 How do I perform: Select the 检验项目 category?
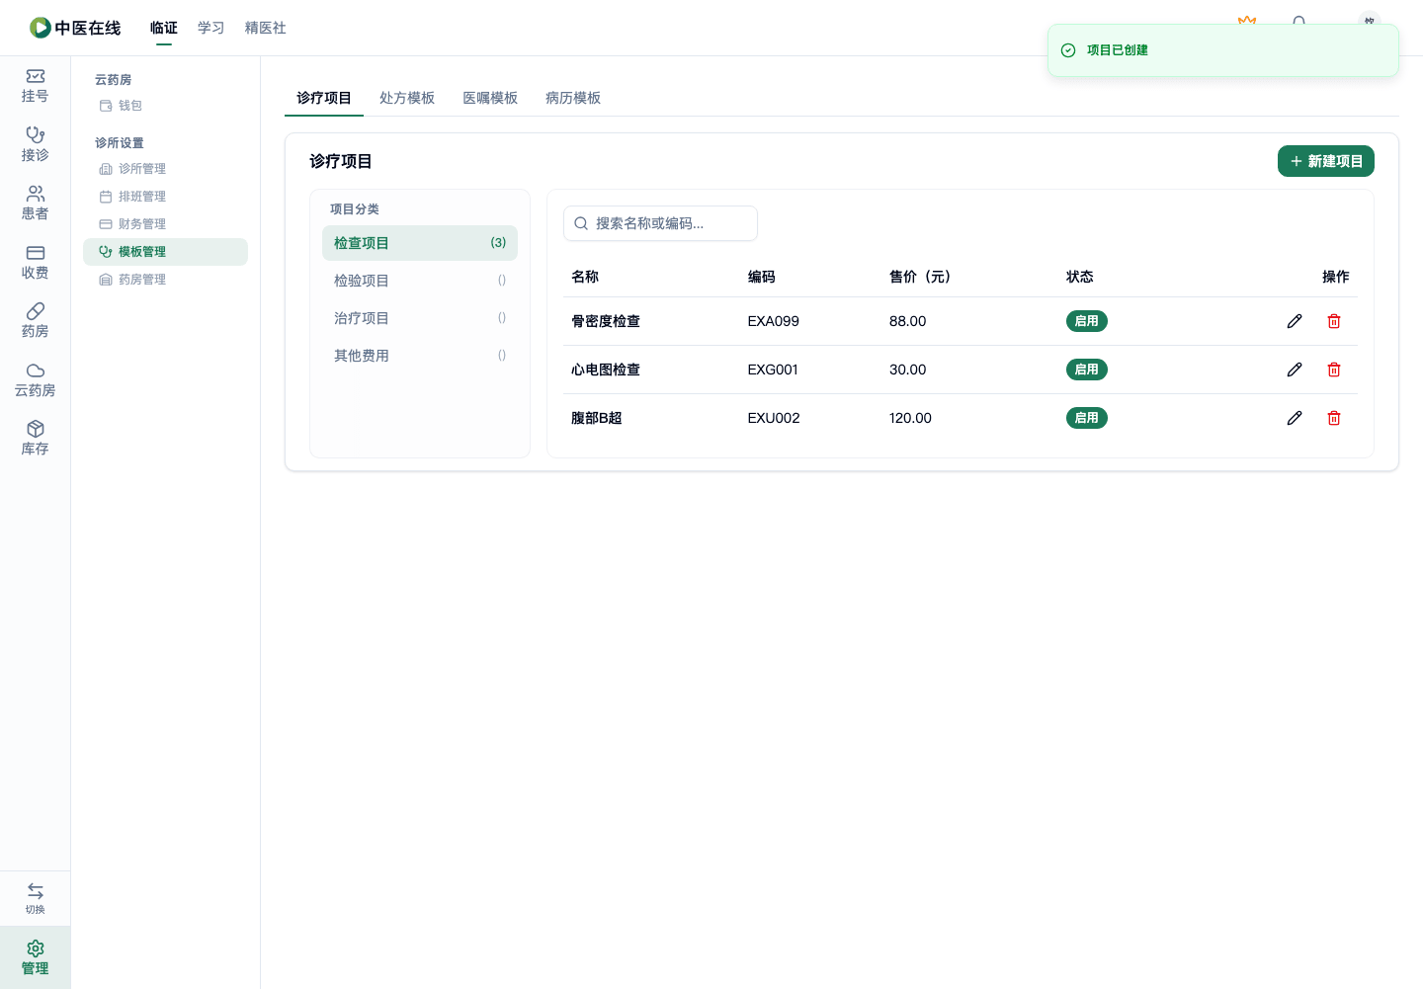pyautogui.click(x=420, y=281)
